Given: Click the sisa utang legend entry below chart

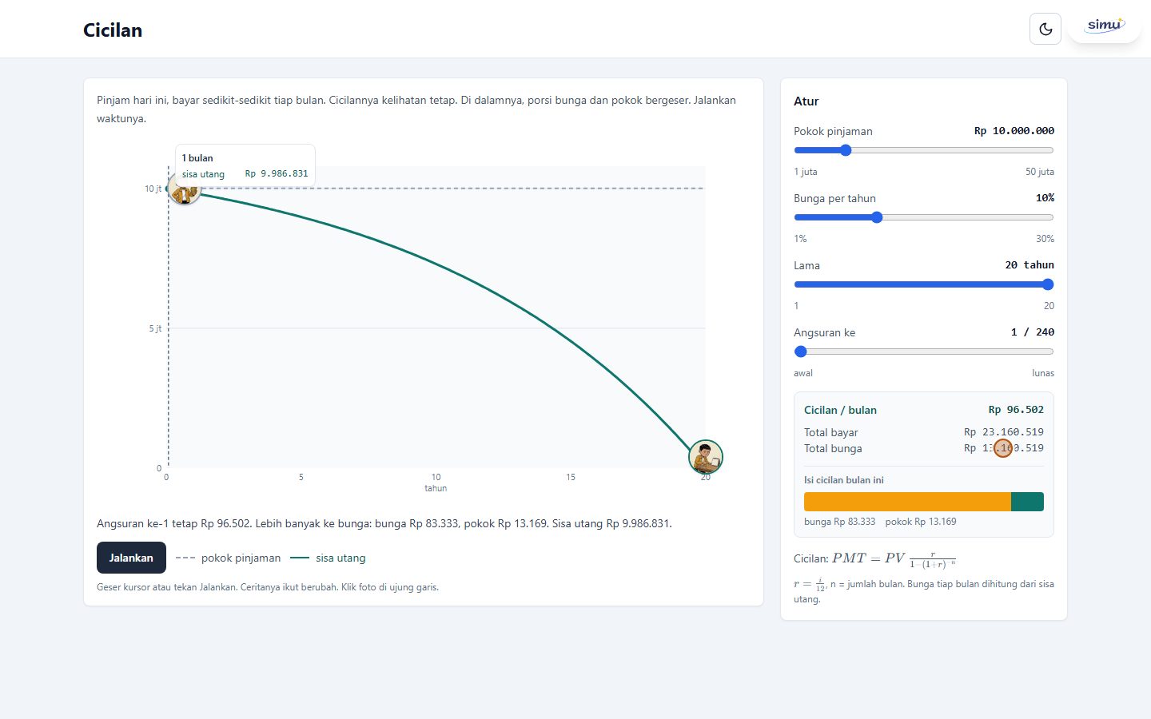Looking at the screenshot, I should [x=329, y=558].
